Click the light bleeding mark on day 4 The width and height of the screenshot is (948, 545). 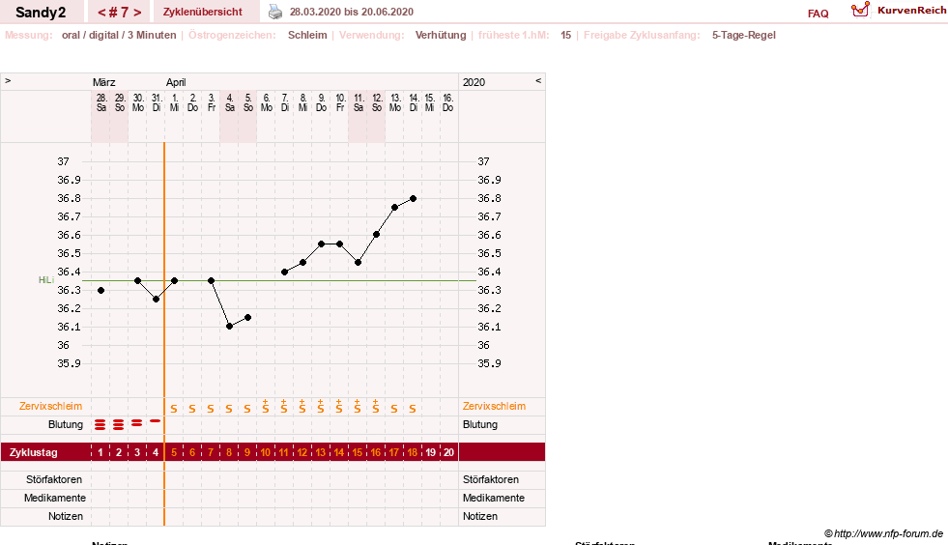click(156, 420)
